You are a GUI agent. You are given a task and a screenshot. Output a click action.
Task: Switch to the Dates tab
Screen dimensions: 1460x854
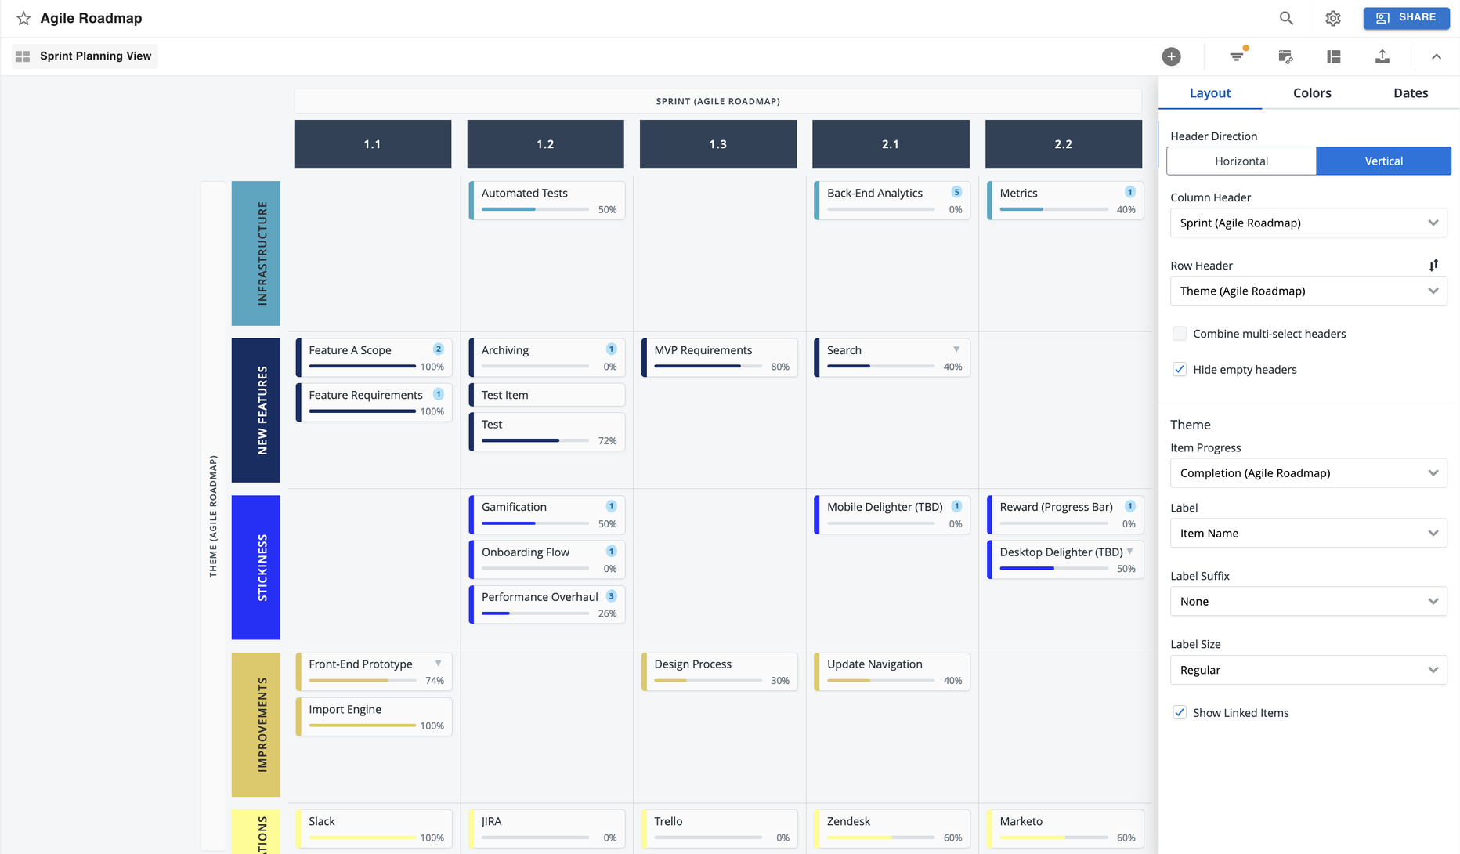click(x=1411, y=93)
